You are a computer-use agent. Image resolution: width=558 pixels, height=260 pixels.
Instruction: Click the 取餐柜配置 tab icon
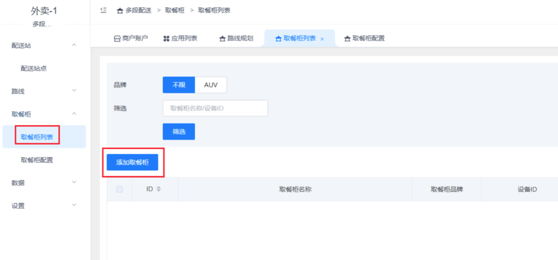tap(347, 39)
